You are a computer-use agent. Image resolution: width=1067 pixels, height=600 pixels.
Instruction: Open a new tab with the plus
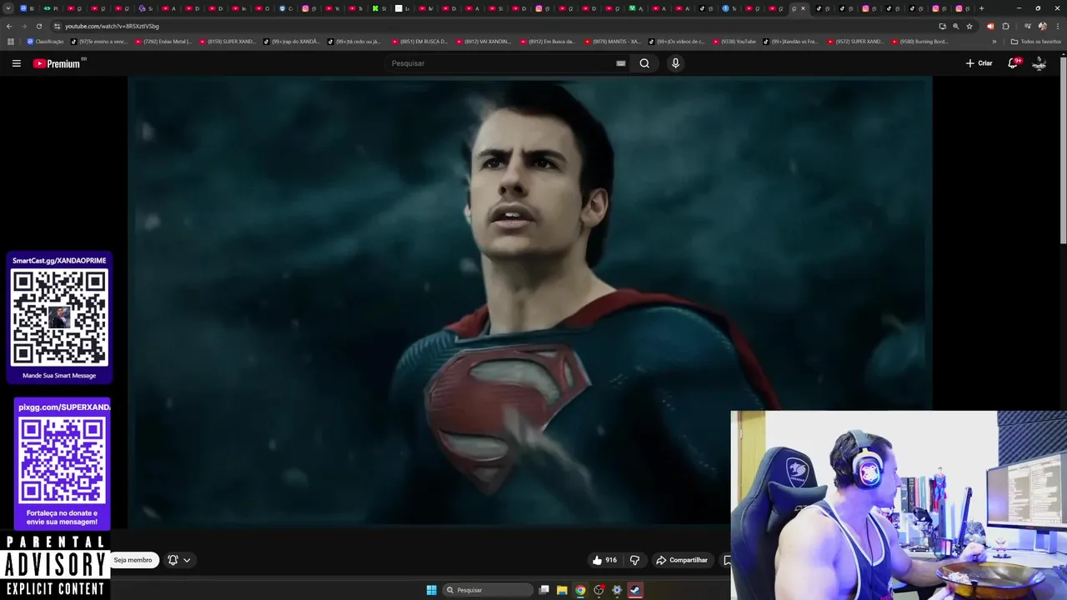(x=981, y=8)
